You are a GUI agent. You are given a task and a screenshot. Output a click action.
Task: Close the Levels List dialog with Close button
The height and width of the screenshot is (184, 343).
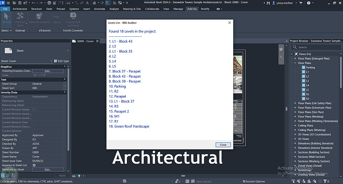click(x=223, y=145)
